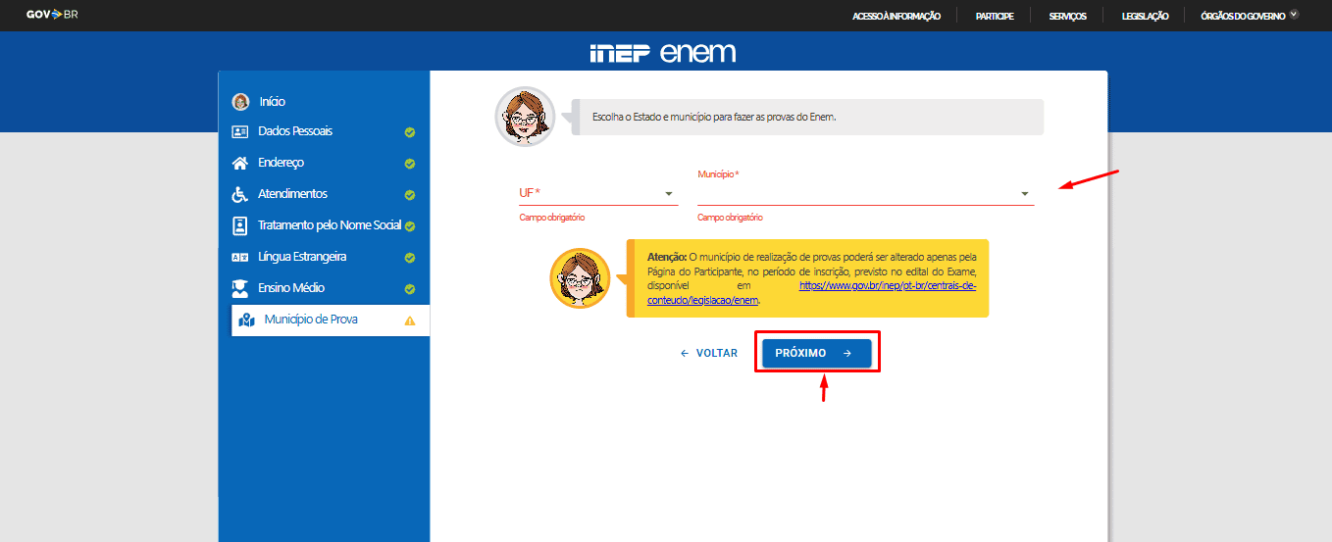
Task: Open the Município dropdown arrow
Action: [x=1024, y=194]
